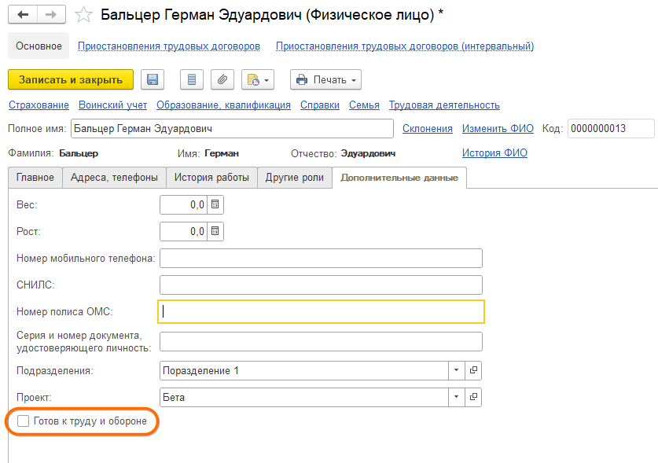Open Проект item with open-form icon
The image size is (658, 463).
473,397
